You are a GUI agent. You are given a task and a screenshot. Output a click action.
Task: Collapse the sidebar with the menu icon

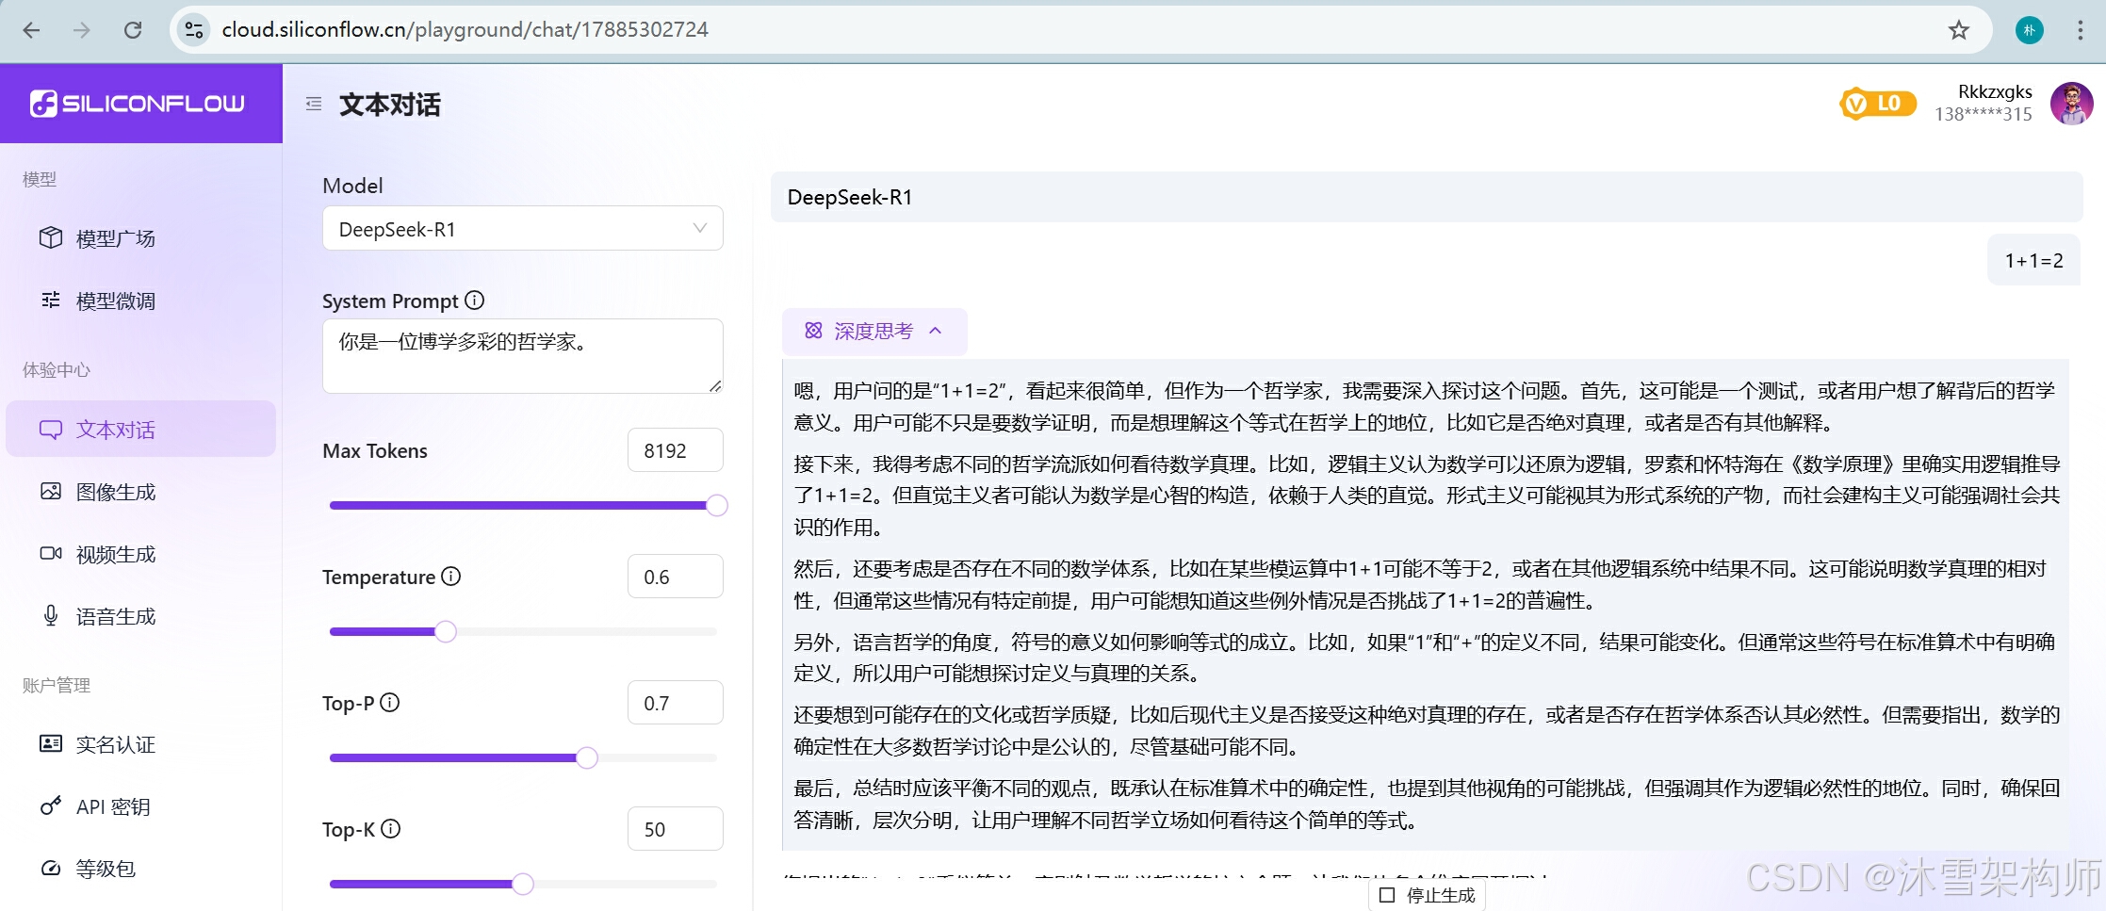tap(314, 104)
